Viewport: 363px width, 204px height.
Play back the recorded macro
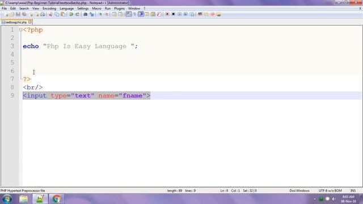pyautogui.click(x=179, y=14)
